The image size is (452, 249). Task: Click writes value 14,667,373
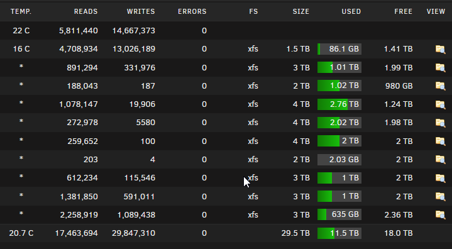[134, 31]
